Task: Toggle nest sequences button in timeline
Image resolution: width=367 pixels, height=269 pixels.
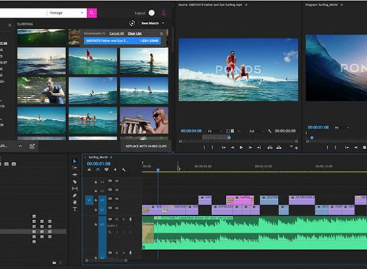Action: click(89, 170)
